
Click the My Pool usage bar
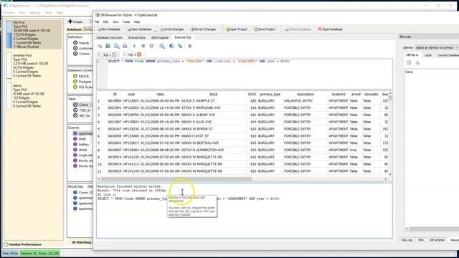coord(9,34)
